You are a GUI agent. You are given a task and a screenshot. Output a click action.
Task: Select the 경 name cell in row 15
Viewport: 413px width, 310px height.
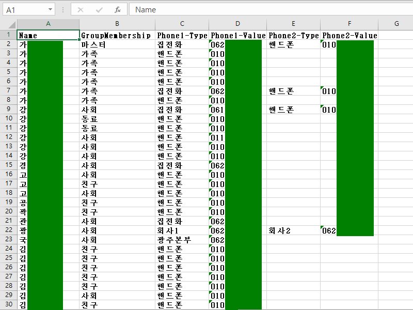(x=48, y=165)
